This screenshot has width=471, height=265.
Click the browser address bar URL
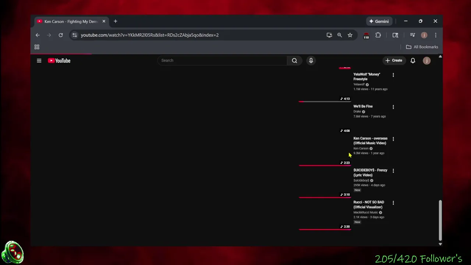coord(150,35)
